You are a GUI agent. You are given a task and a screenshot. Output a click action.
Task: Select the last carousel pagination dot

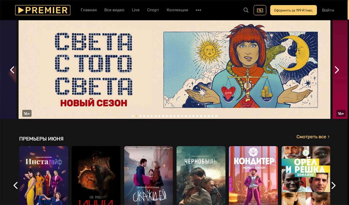click(216, 116)
